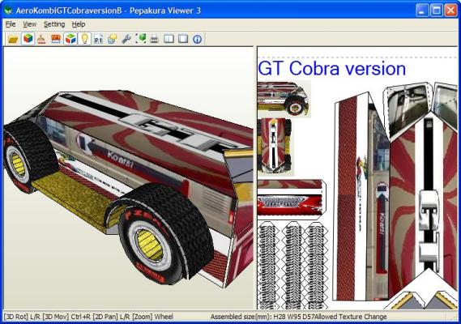Image resolution: width=461 pixels, height=324 pixels.
Task: Open the Help menu
Action: 79,24
